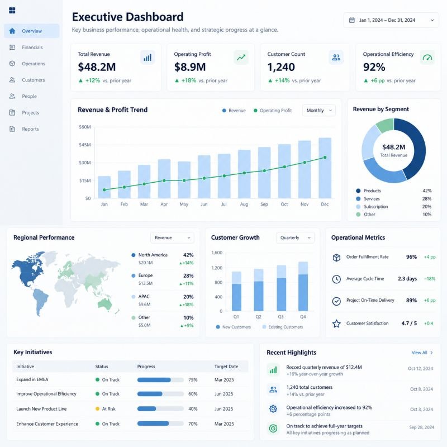This screenshot has height=447, width=447.
Task: Click the Average Cycle Time clock icon
Action: coord(336,279)
